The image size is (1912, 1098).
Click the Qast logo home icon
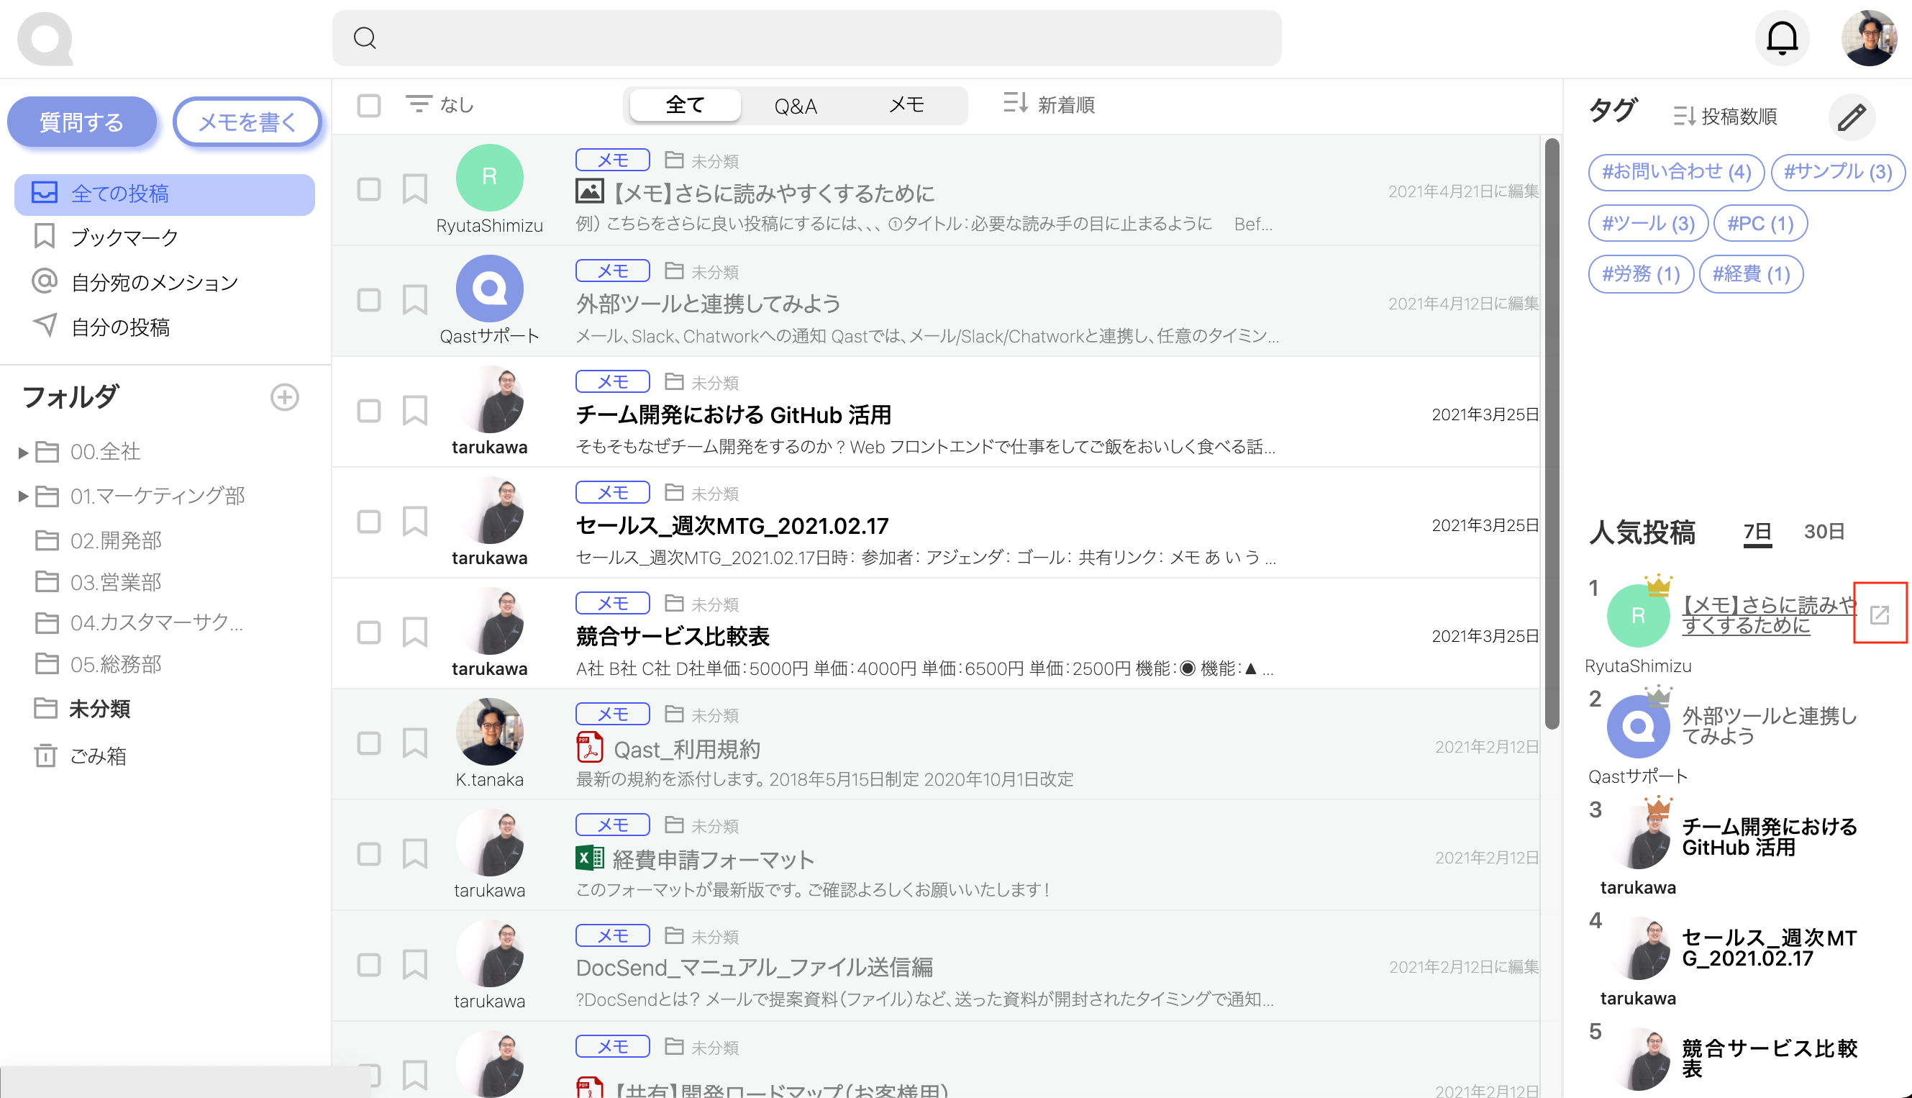pyautogui.click(x=45, y=38)
